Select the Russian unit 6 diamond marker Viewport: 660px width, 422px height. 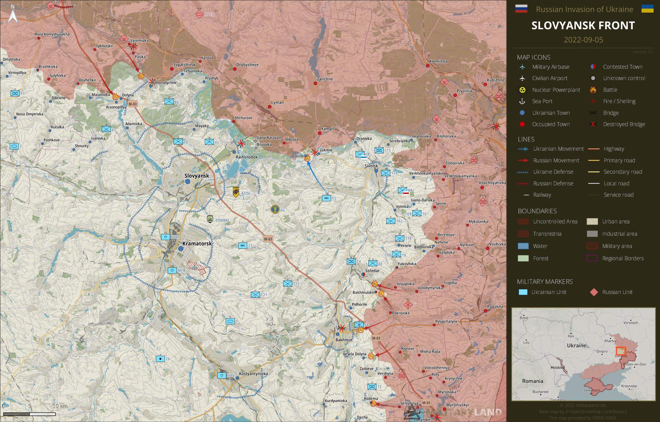(408, 305)
